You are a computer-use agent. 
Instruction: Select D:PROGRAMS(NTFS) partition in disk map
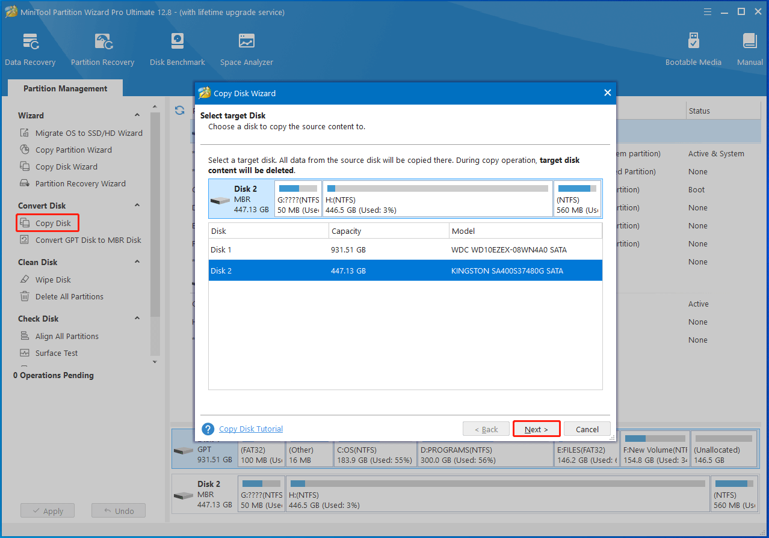pos(485,450)
